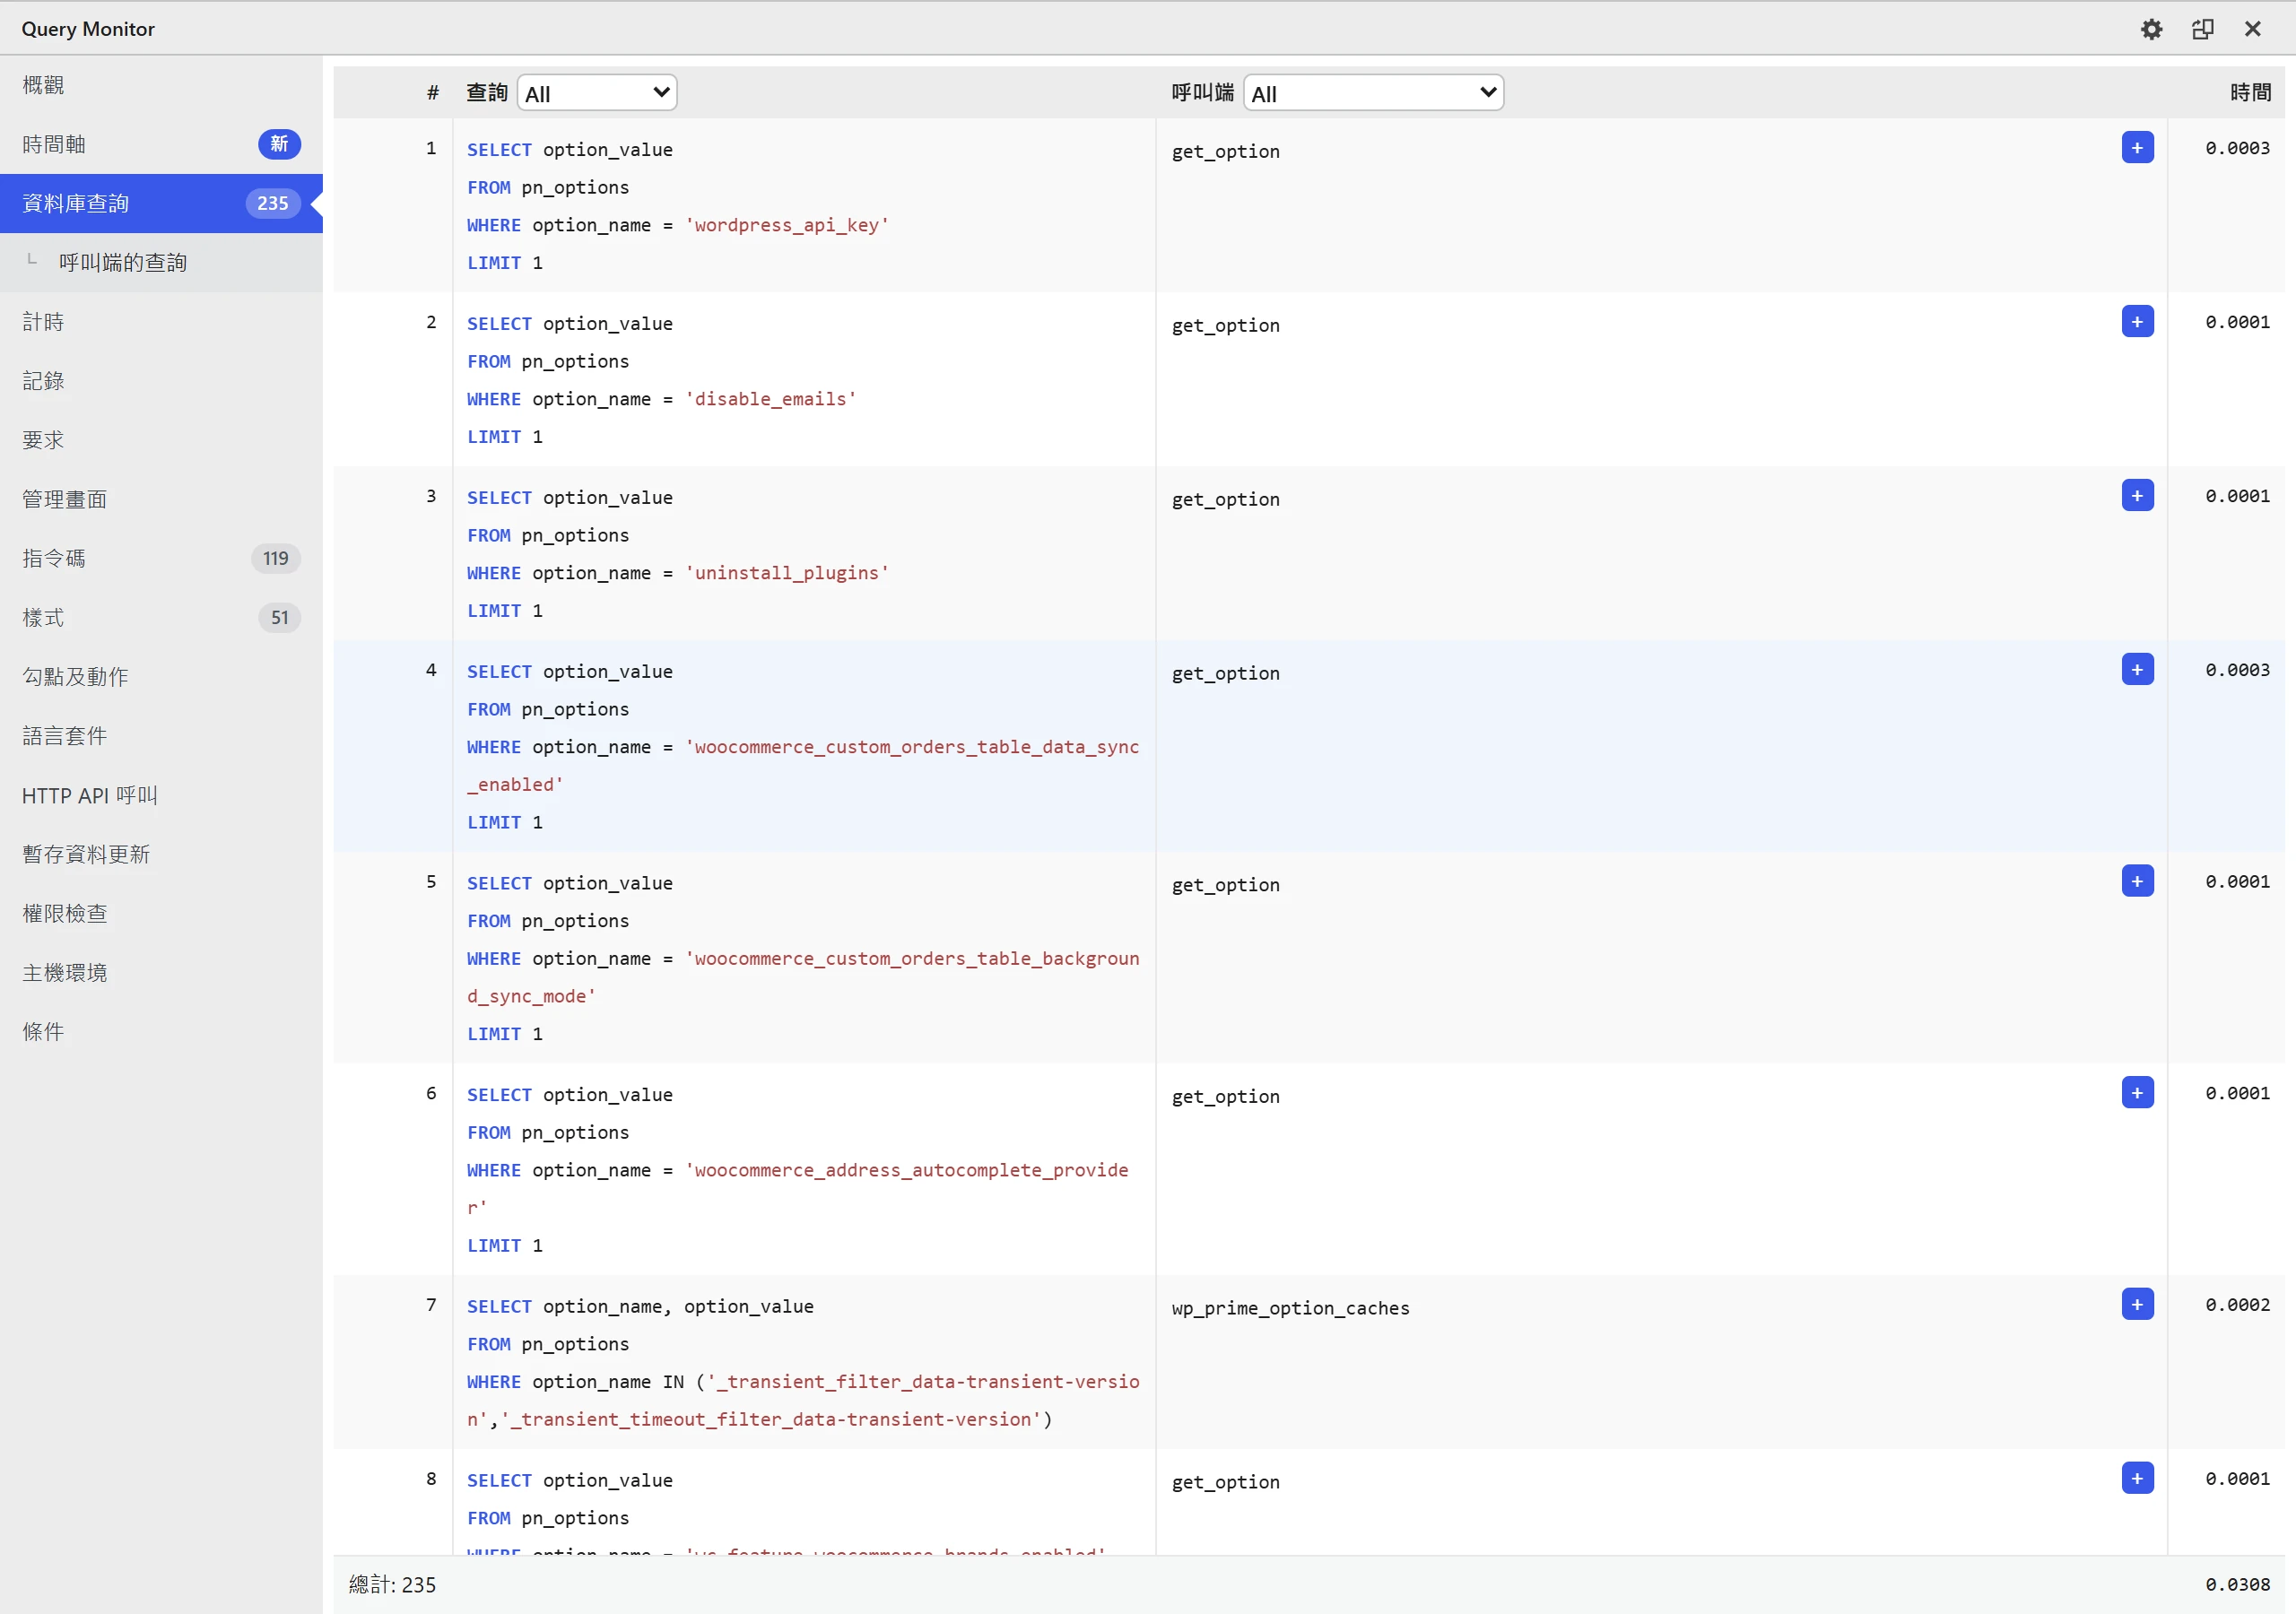This screenshot has width=2296, height=1614.
Task: Open the 管理畫面 admin screen panel
Action: pos(161,499)
